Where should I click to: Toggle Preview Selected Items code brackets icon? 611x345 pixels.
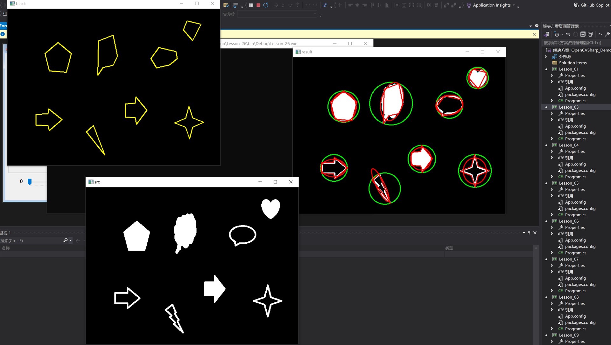(600, 34)
